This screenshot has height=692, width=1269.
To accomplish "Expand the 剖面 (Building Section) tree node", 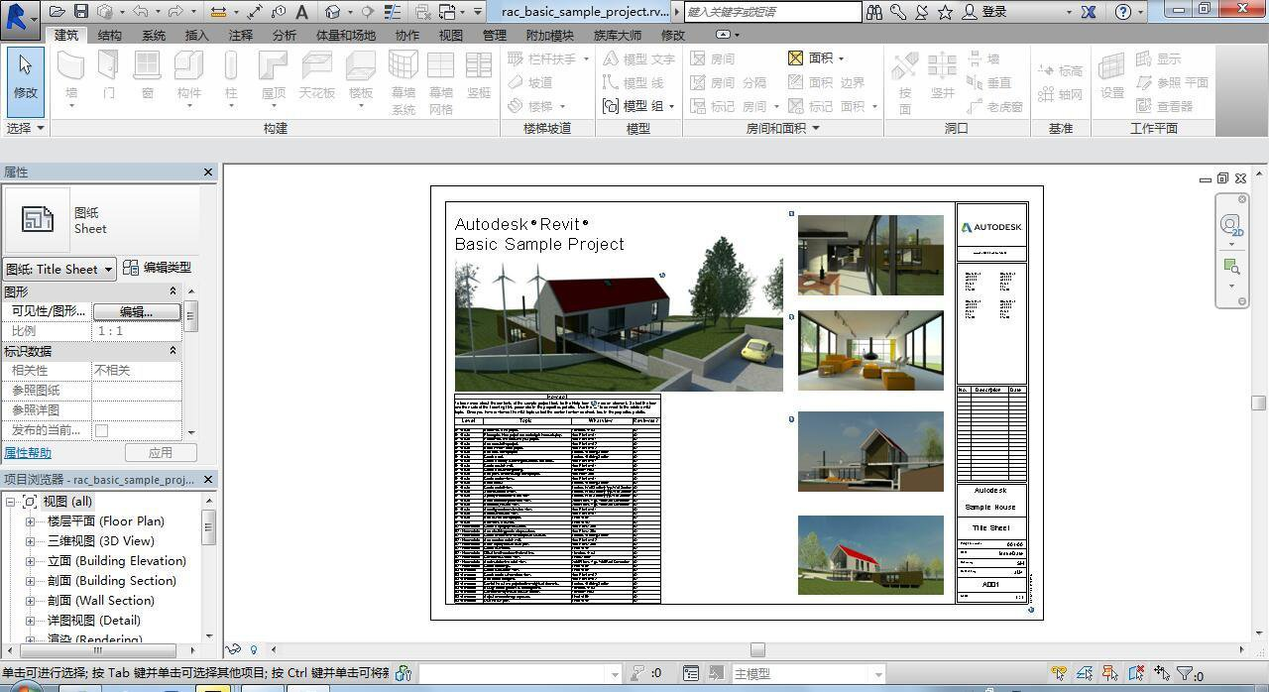I will (x=30, y=581).
